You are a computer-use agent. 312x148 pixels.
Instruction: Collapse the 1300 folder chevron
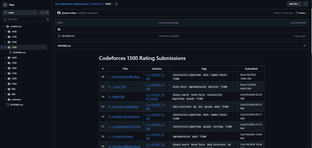click(x=5, y=47)
